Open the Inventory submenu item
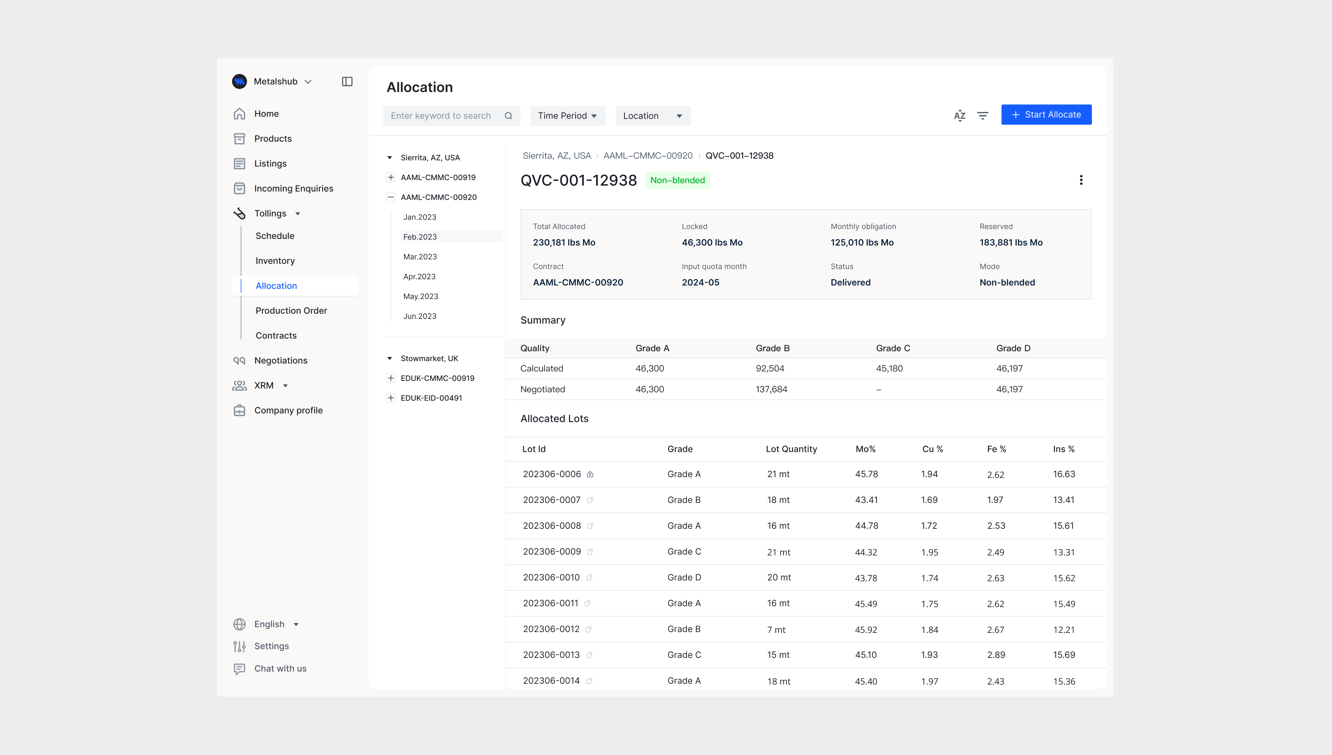Viewport: 1332px width, 755px height. pos(275,261)
